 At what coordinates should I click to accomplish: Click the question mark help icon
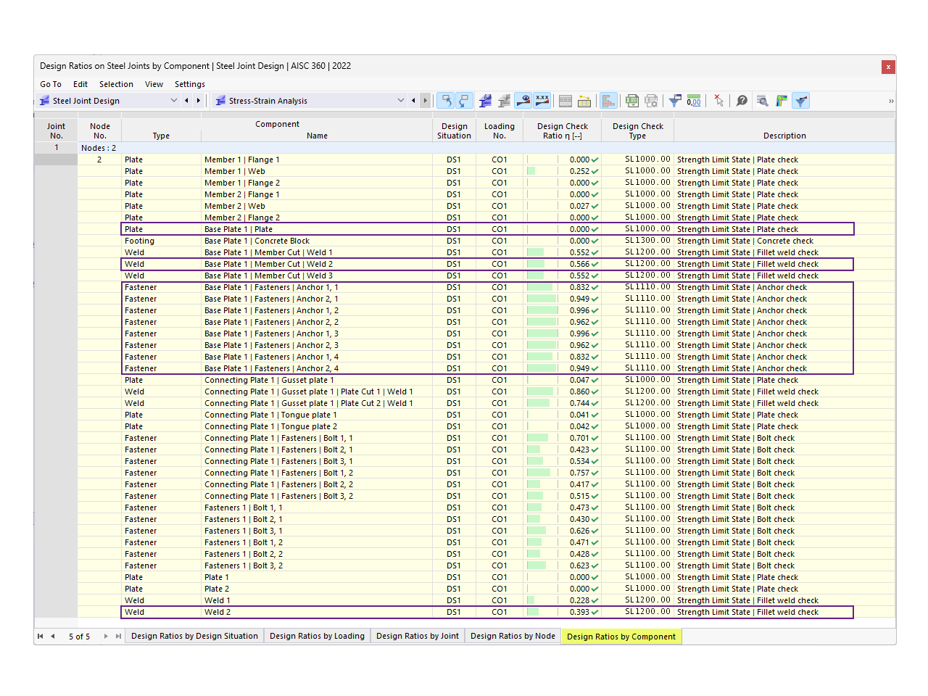(x=741, y=101)
